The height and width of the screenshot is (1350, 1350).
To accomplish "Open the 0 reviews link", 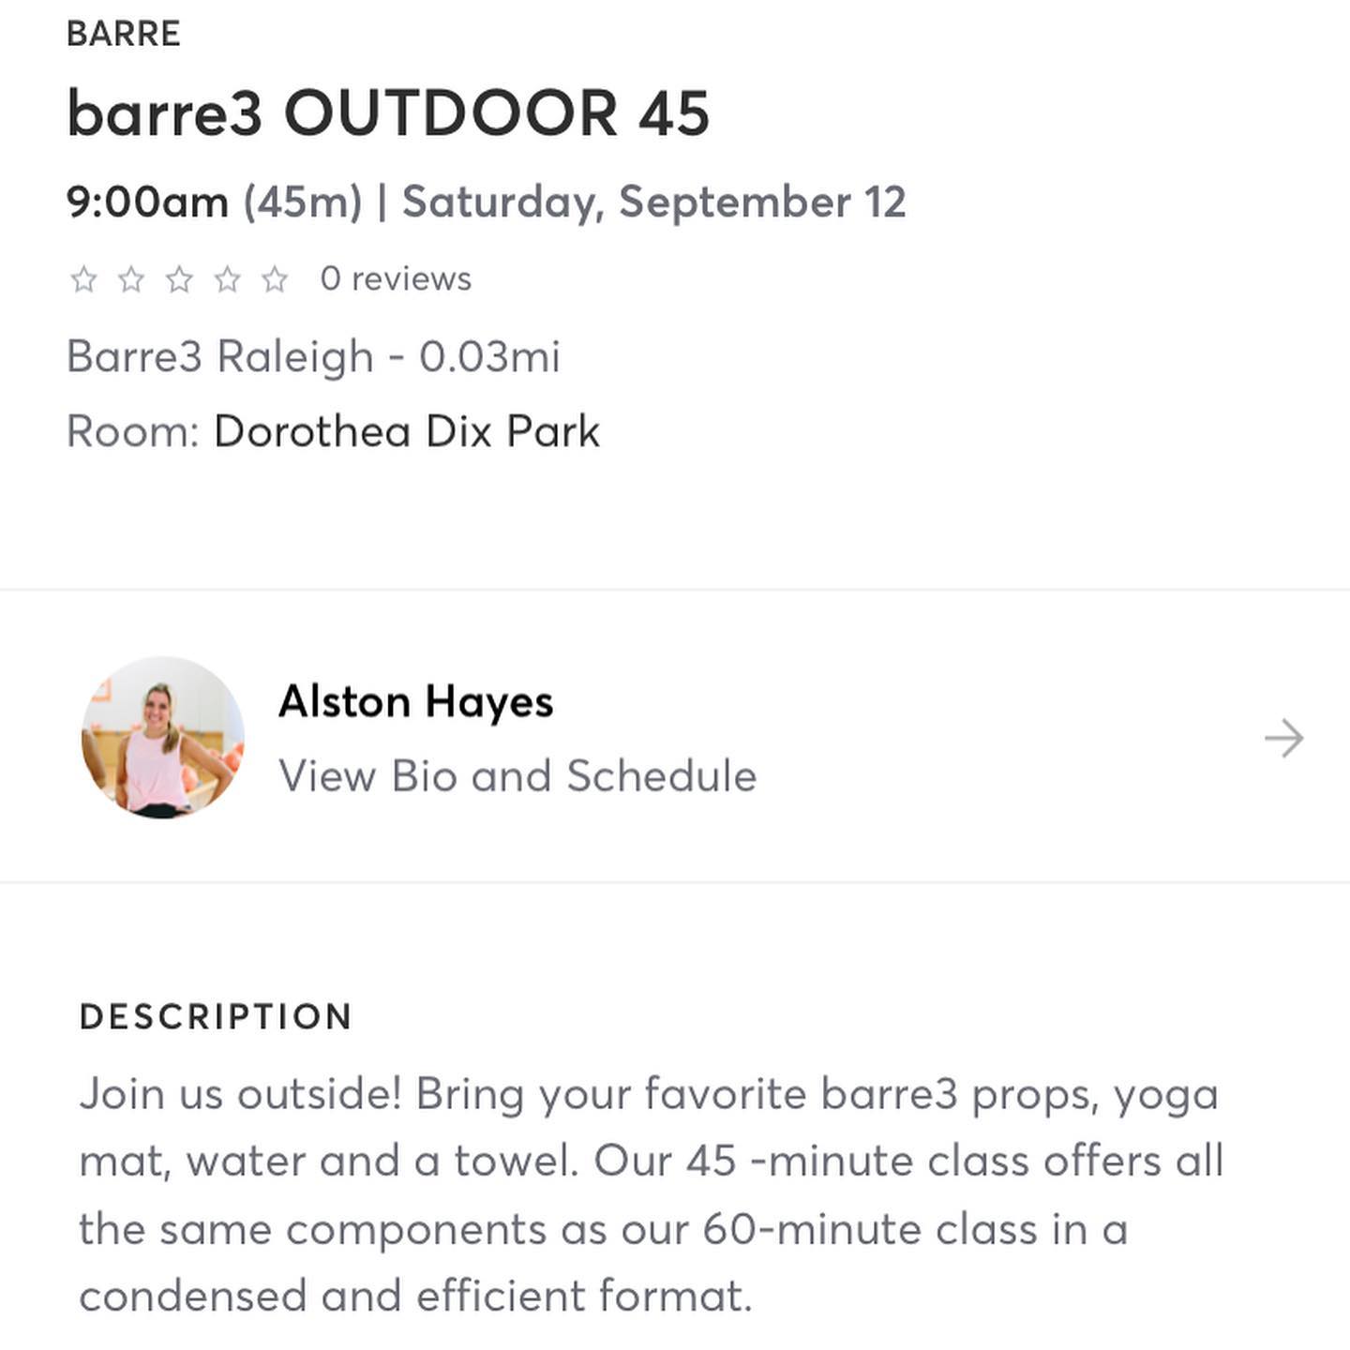I will pyautogui.click(x=396, y=279).
